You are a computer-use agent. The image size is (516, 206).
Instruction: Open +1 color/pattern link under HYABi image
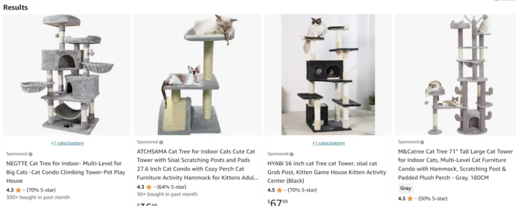tap(328, 143)
